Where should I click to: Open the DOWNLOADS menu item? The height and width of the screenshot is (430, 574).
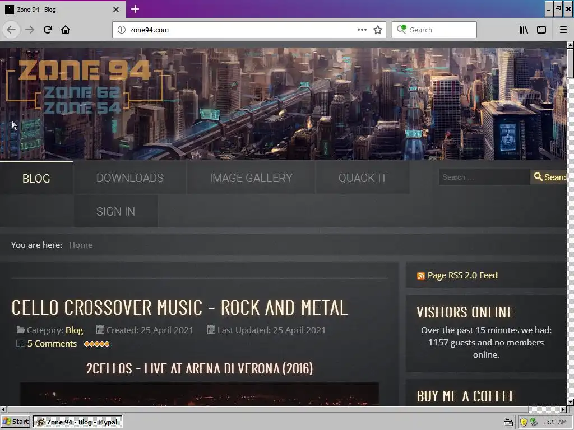[x=130, y=178]
